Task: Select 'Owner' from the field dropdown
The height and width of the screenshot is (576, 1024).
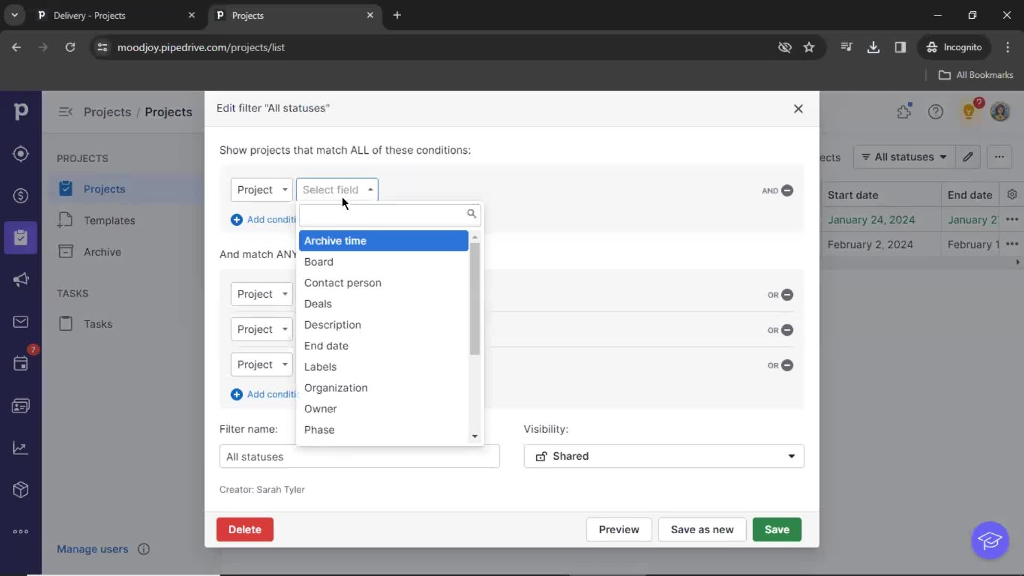Action: pyautogui.click(x=321, y=409)
